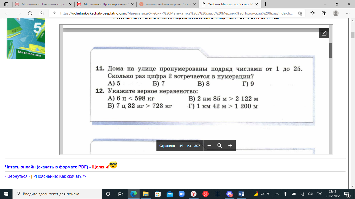Click the address bar URL field
Viewport: 355px width, 199px height.
pos(176,13)
